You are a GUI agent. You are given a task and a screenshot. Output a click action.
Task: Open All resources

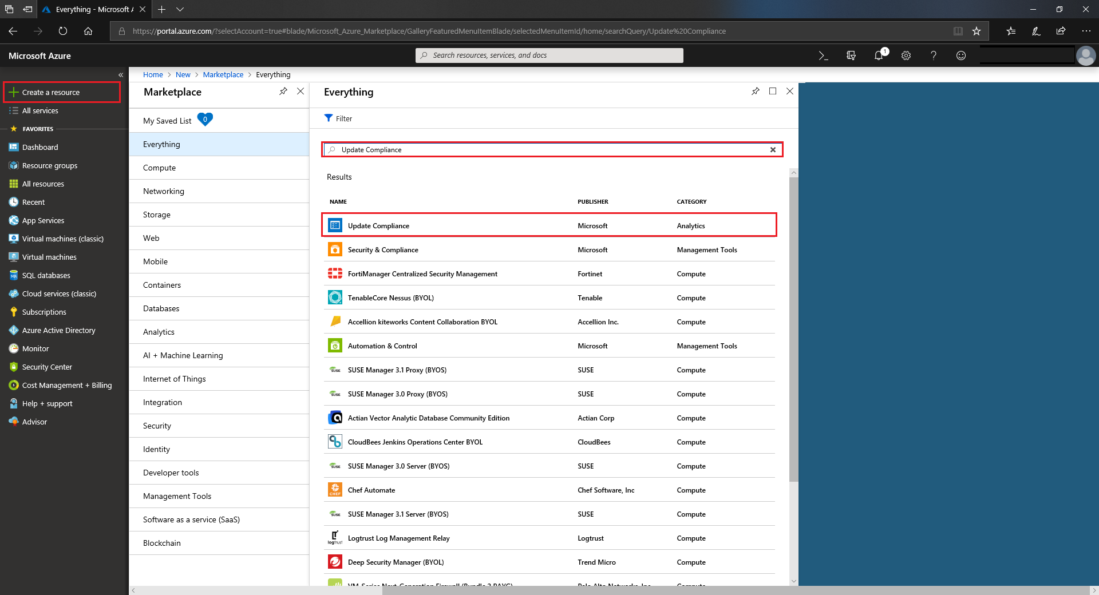[x=43, y=184]
